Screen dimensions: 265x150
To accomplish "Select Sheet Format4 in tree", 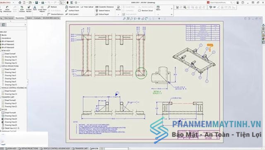I will click(x=10, y=113).
